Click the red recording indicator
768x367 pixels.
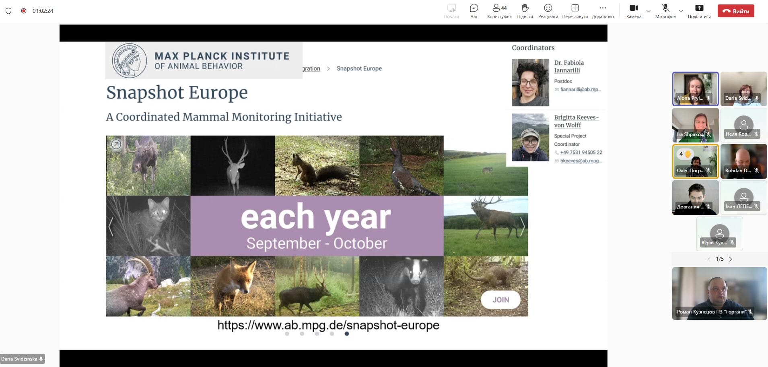click(24, 11)
